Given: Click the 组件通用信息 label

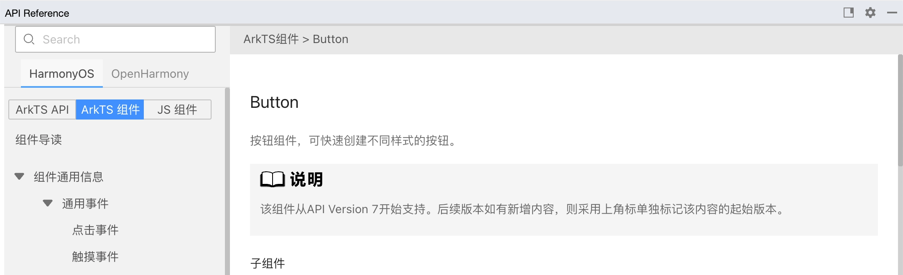Looking at the screenshot, I should (69, 177).
